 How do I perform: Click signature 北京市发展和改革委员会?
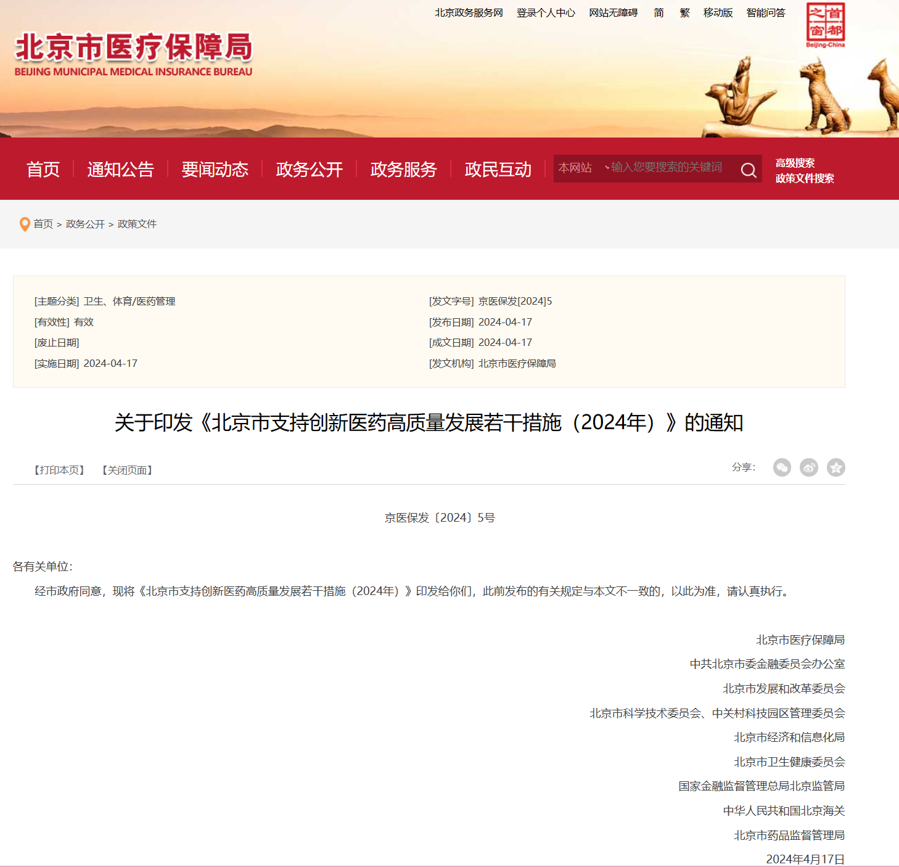(784, 689)
